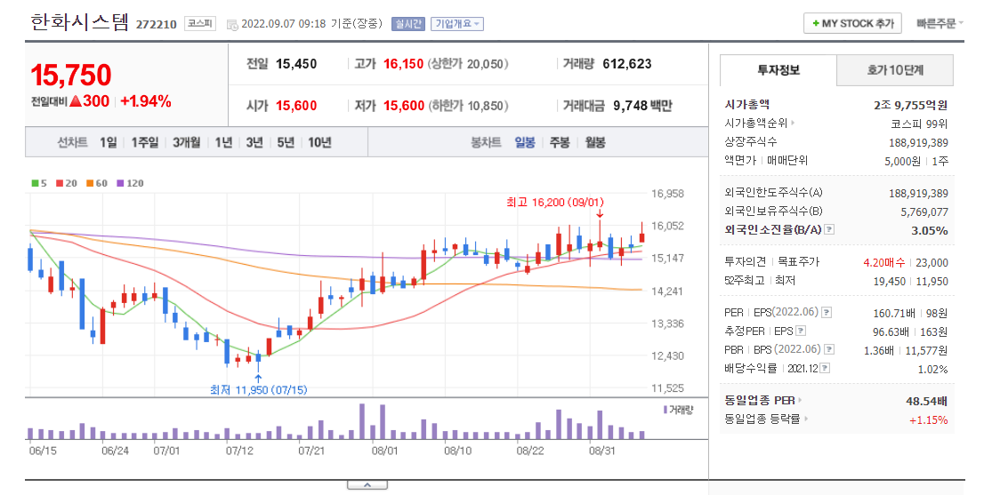Select the 3년 line chart period
984x495 pixels.
pos(254,143)
